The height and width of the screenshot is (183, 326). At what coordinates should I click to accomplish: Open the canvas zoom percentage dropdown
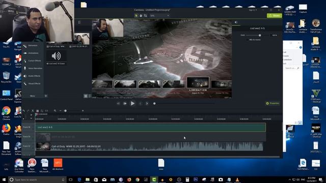tap(159, 16)
